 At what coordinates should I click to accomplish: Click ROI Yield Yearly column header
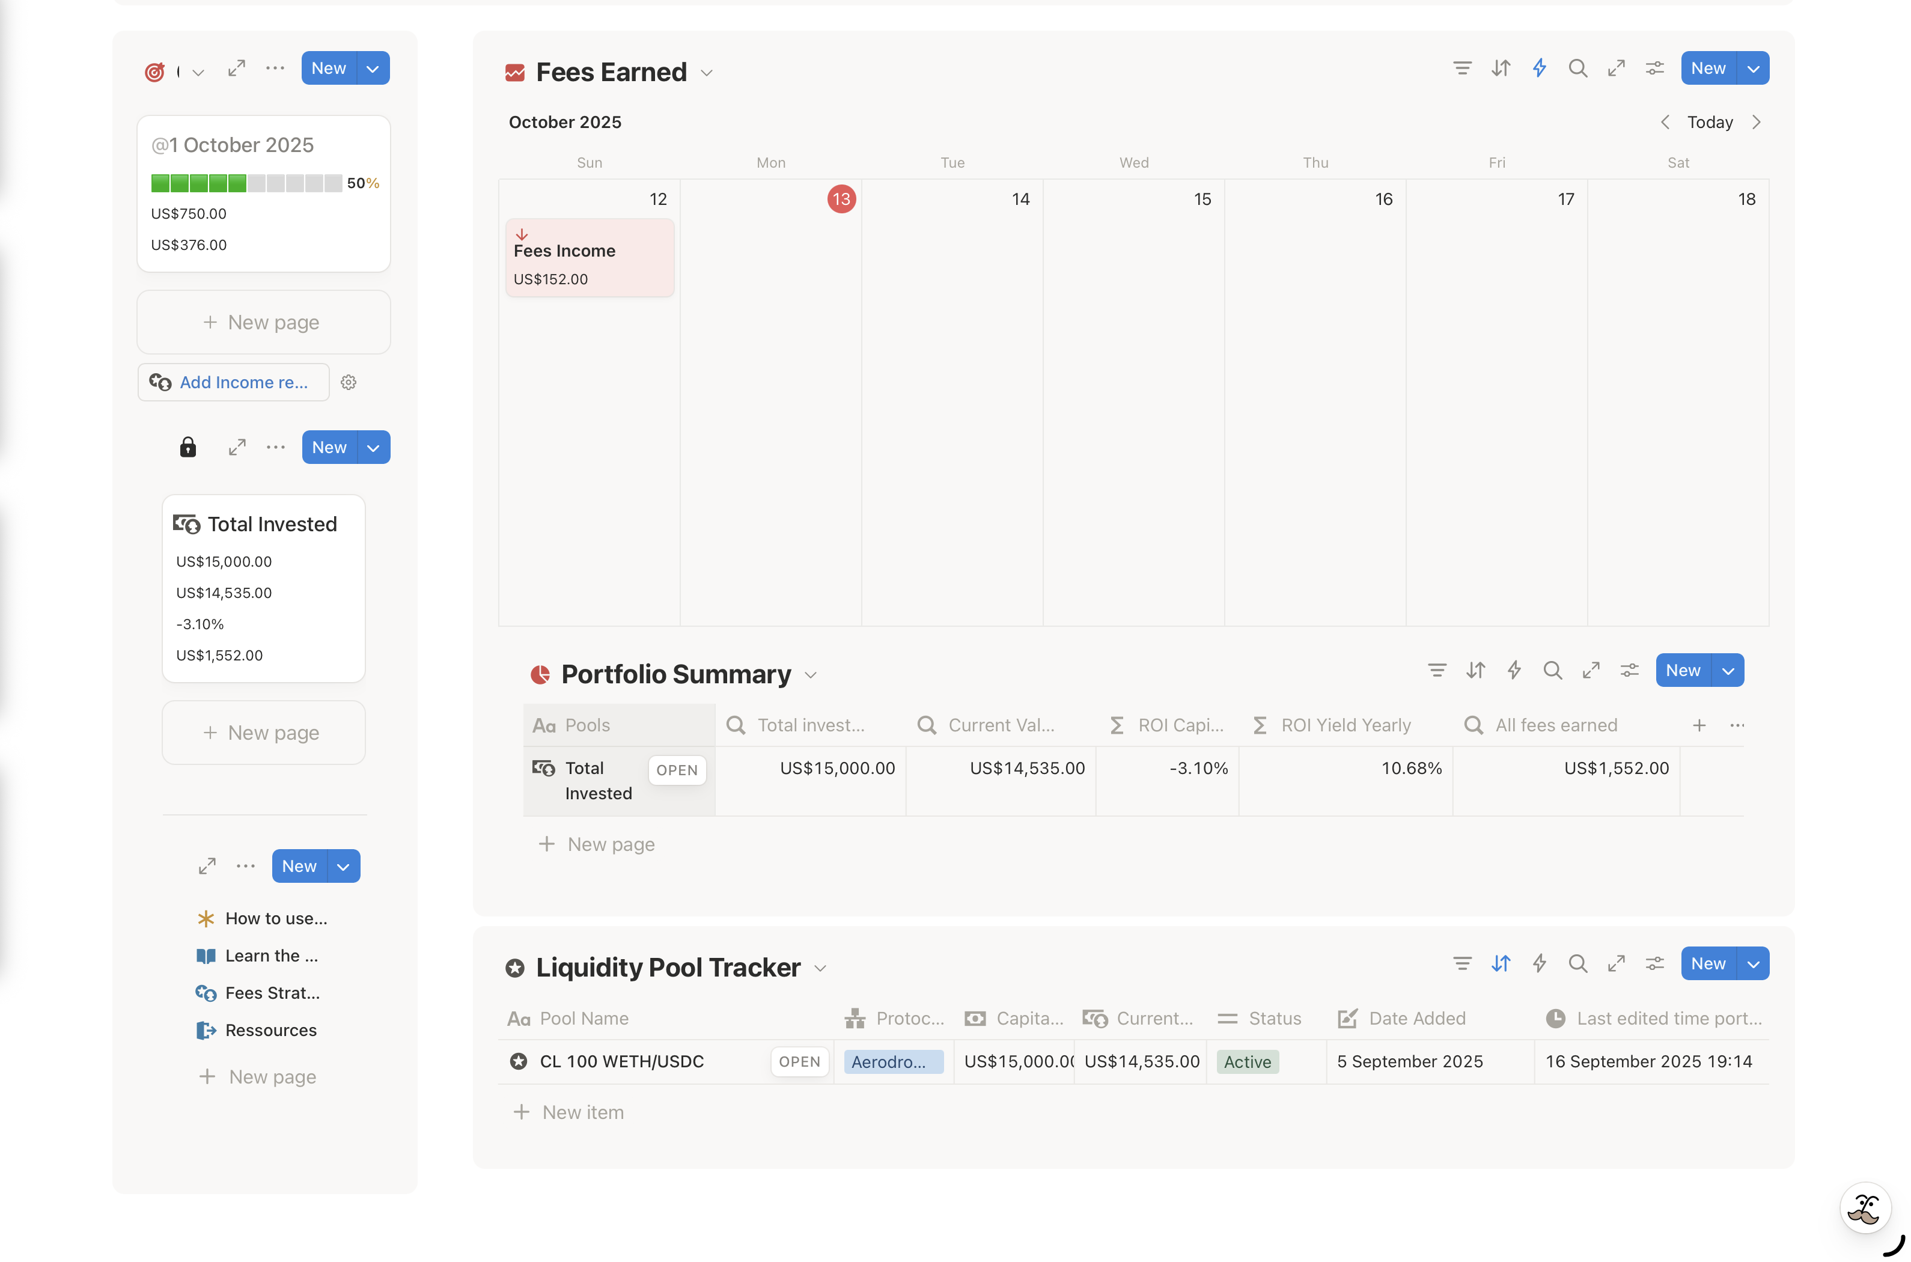[x=1346, y=725]
